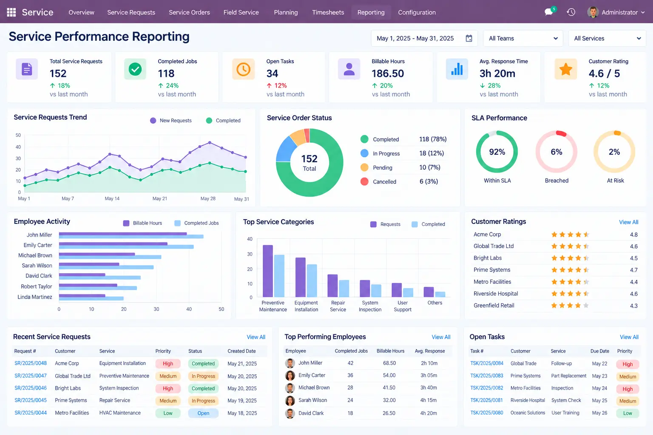Click the Open Tasks clock icon
Image resolution: width=653 pixels, height=435 pixels.
(x=243, y=69)
